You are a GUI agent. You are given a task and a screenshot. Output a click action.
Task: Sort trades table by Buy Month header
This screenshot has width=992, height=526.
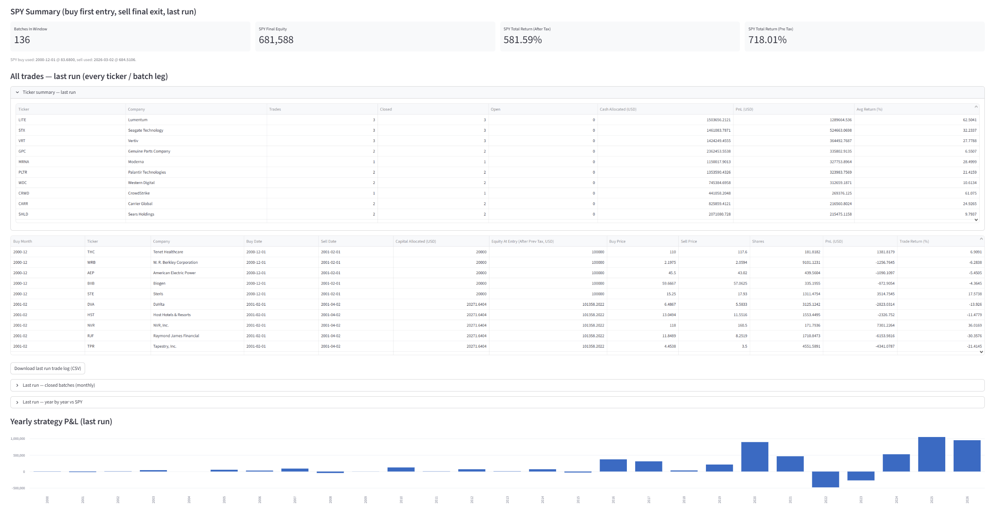click(23, 241)
